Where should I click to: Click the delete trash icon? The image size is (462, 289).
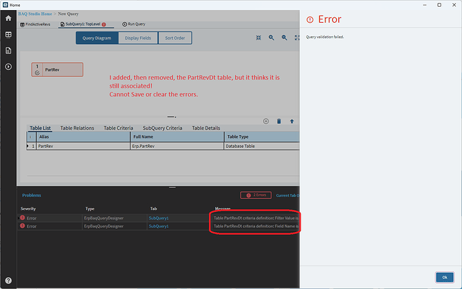click(x=279, y=121)
